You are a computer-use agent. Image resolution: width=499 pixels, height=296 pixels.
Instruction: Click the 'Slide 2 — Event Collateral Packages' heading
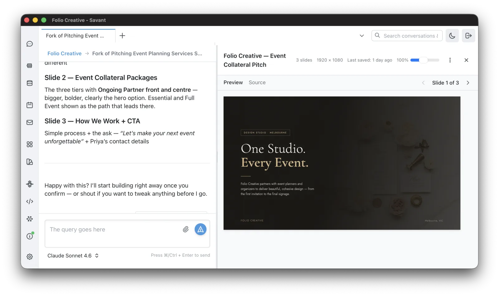click(101, 78)
